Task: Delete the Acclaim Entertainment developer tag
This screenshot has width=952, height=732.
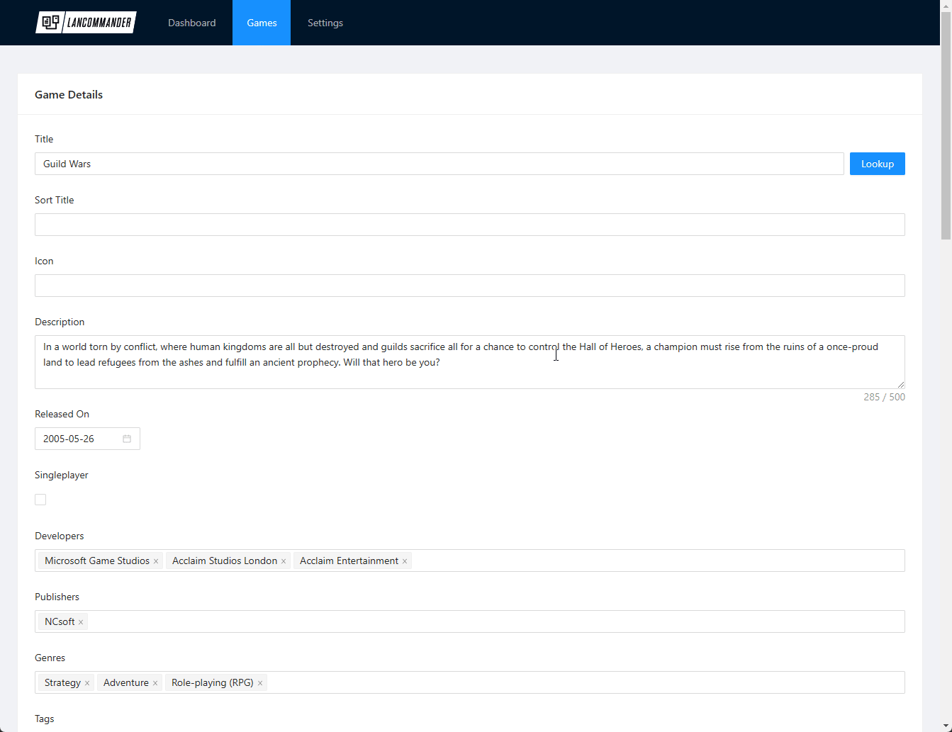Action: click(x=405, y=561)
